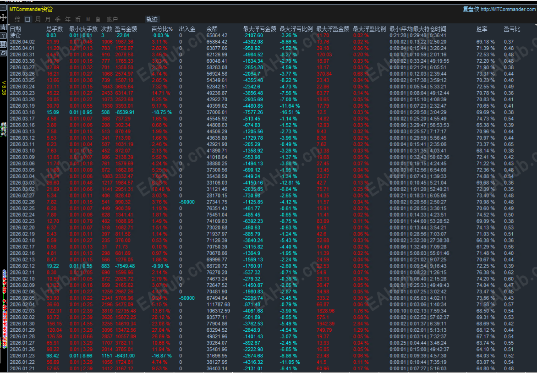This screenshot has width=537, height=373.
Task: Click the 15672.25 profit value
Action: (x=126, y=317)
